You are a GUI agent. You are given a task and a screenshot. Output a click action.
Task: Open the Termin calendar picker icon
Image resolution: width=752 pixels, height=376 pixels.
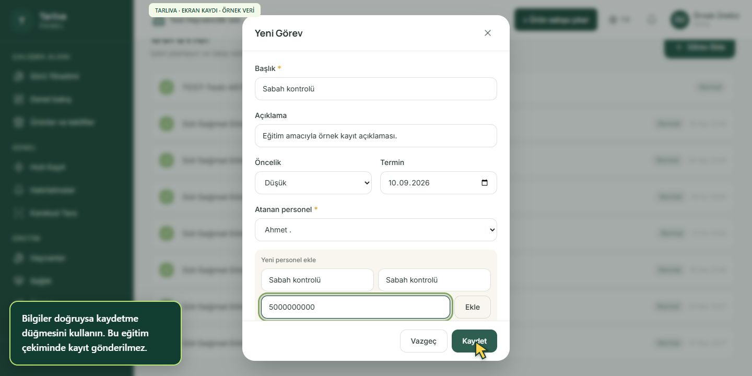485,183
